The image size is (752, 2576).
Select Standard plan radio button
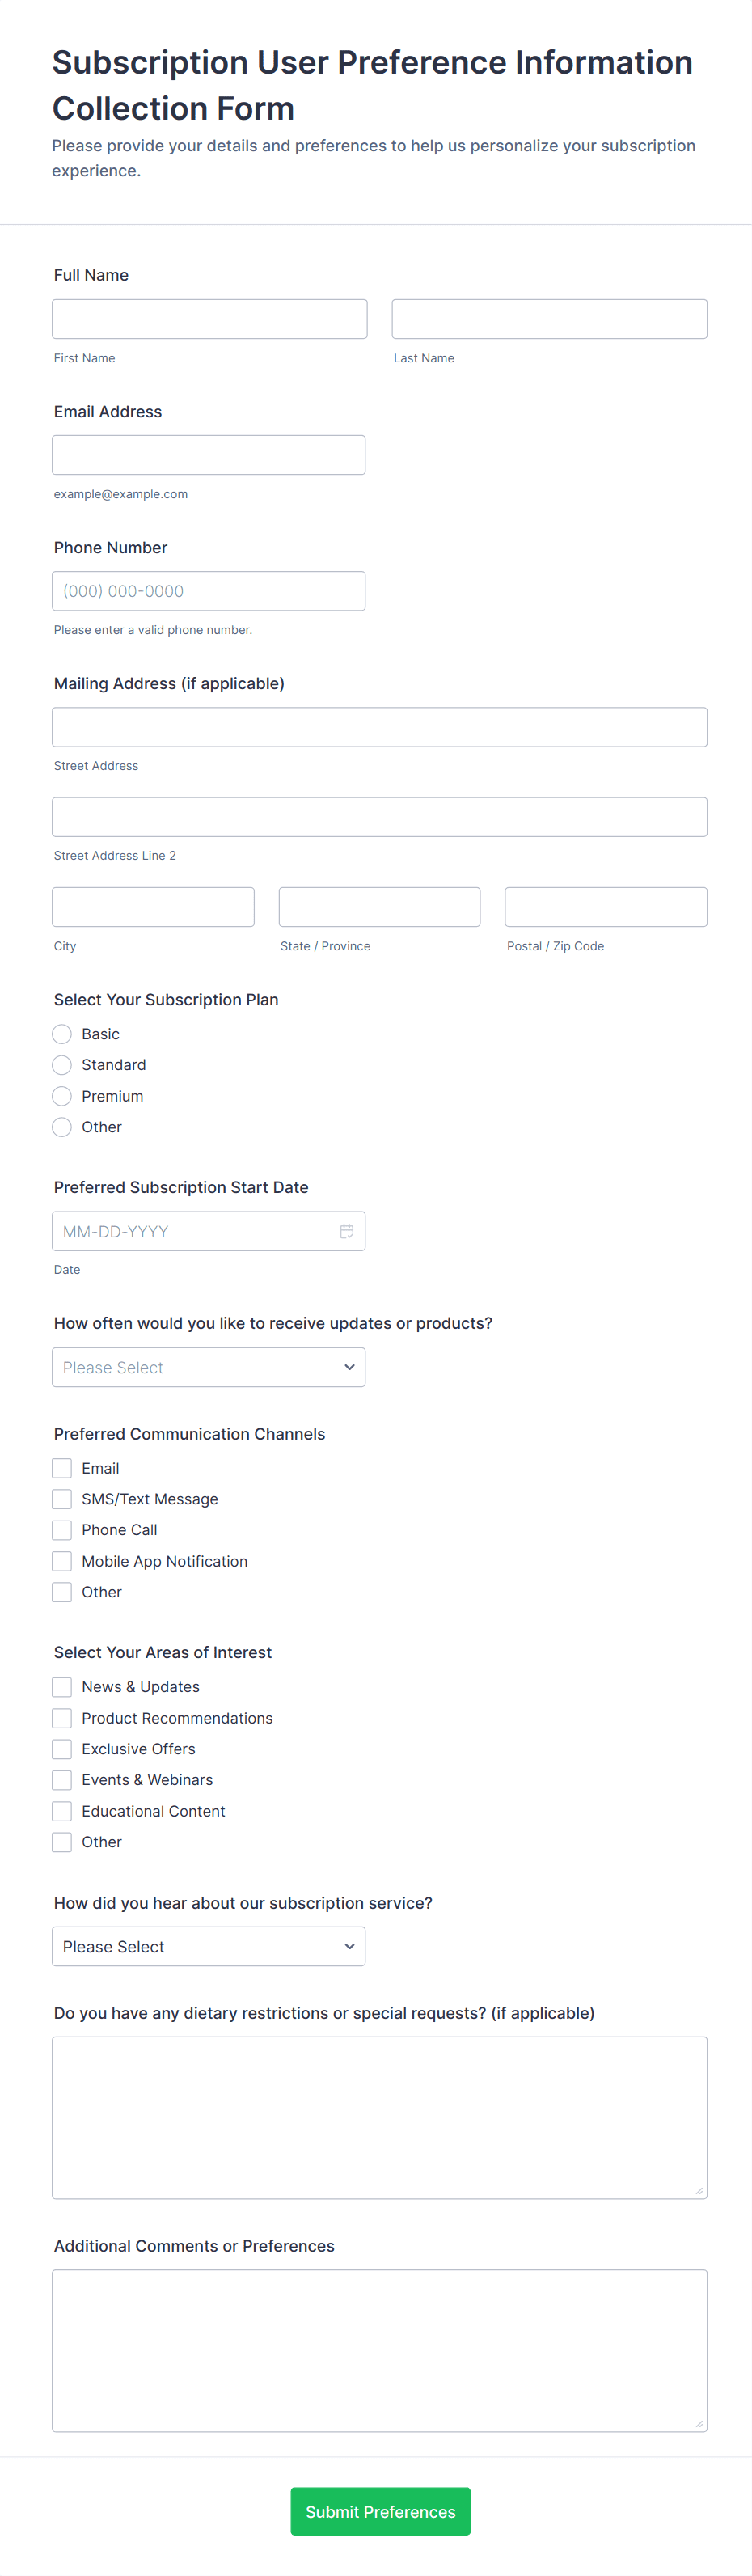[x=62, y=1065]
